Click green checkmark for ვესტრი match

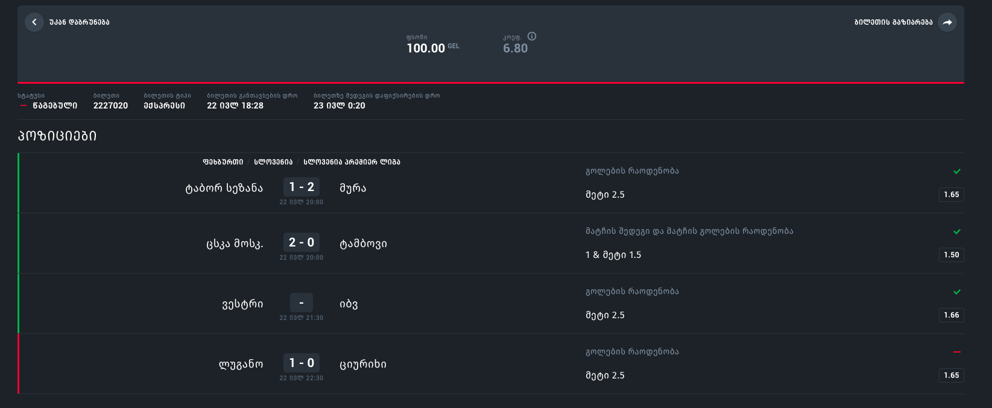tap(957, 292)
